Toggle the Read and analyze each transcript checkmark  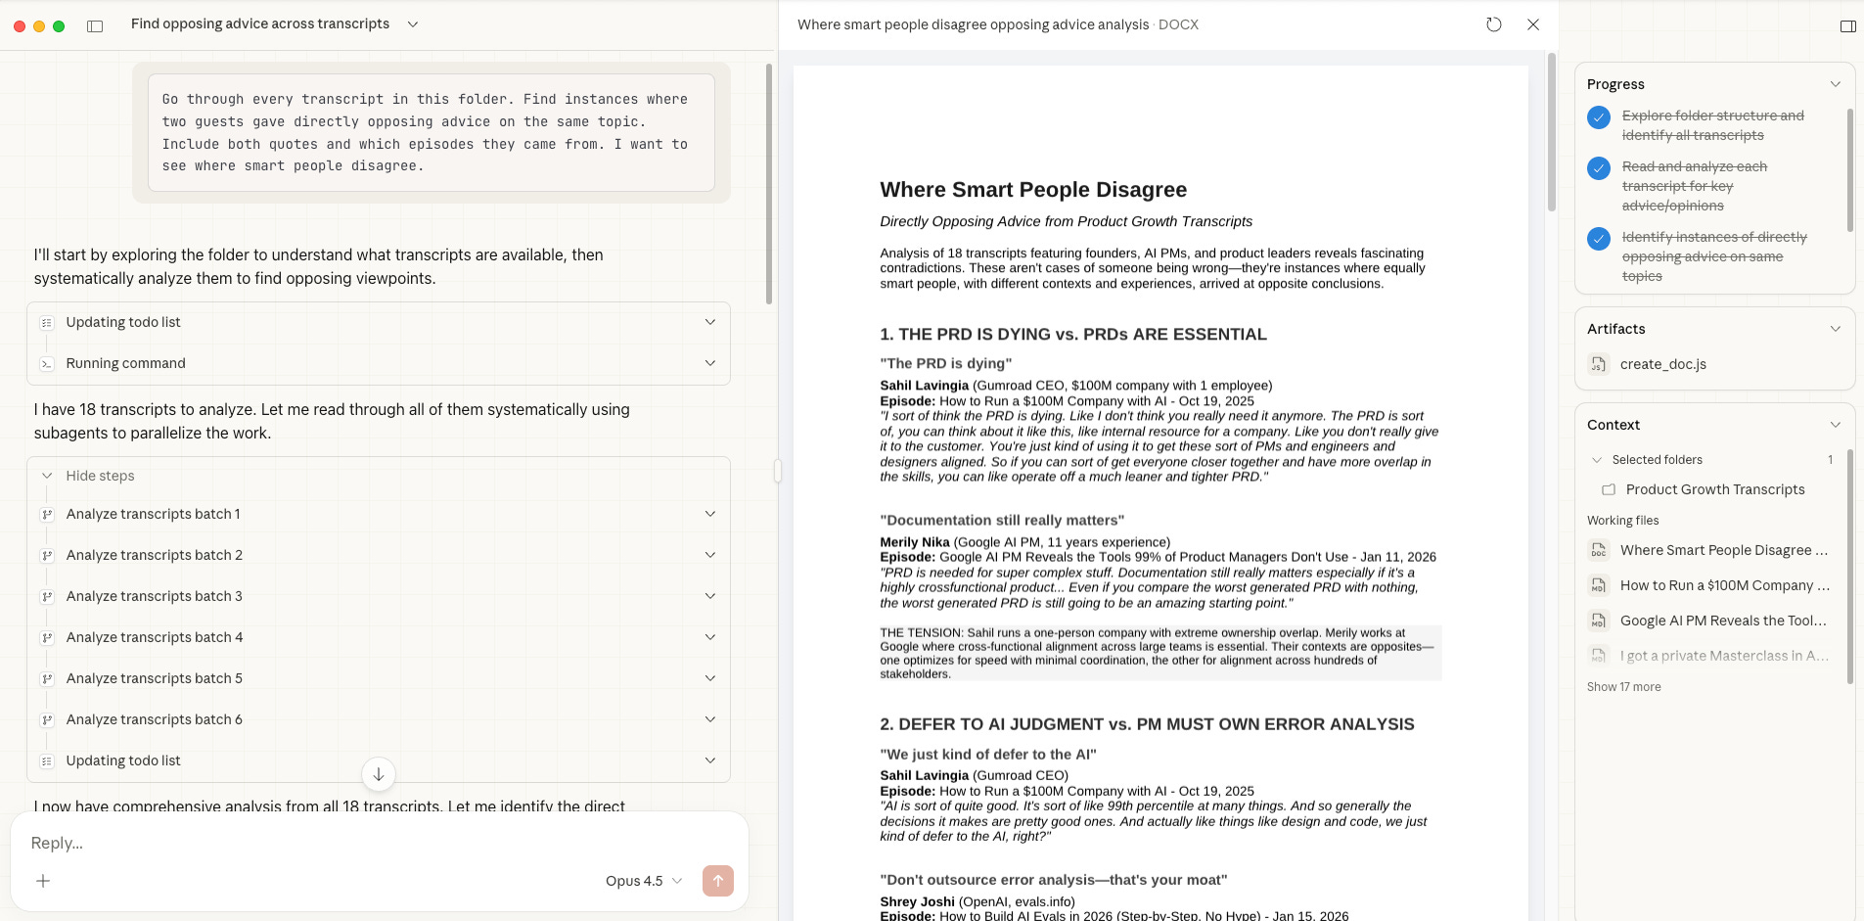(1599, 168)
